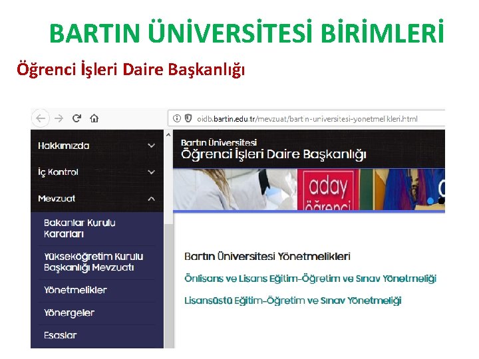The height and width of the screenshot is (359, 479).
Task: Click the blue banner slider dot
Action: 430,201
